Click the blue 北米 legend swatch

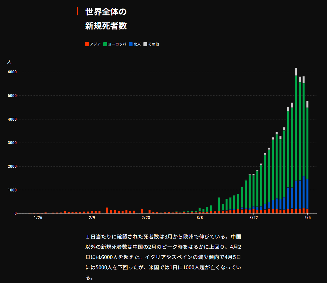tap(131, 44)
